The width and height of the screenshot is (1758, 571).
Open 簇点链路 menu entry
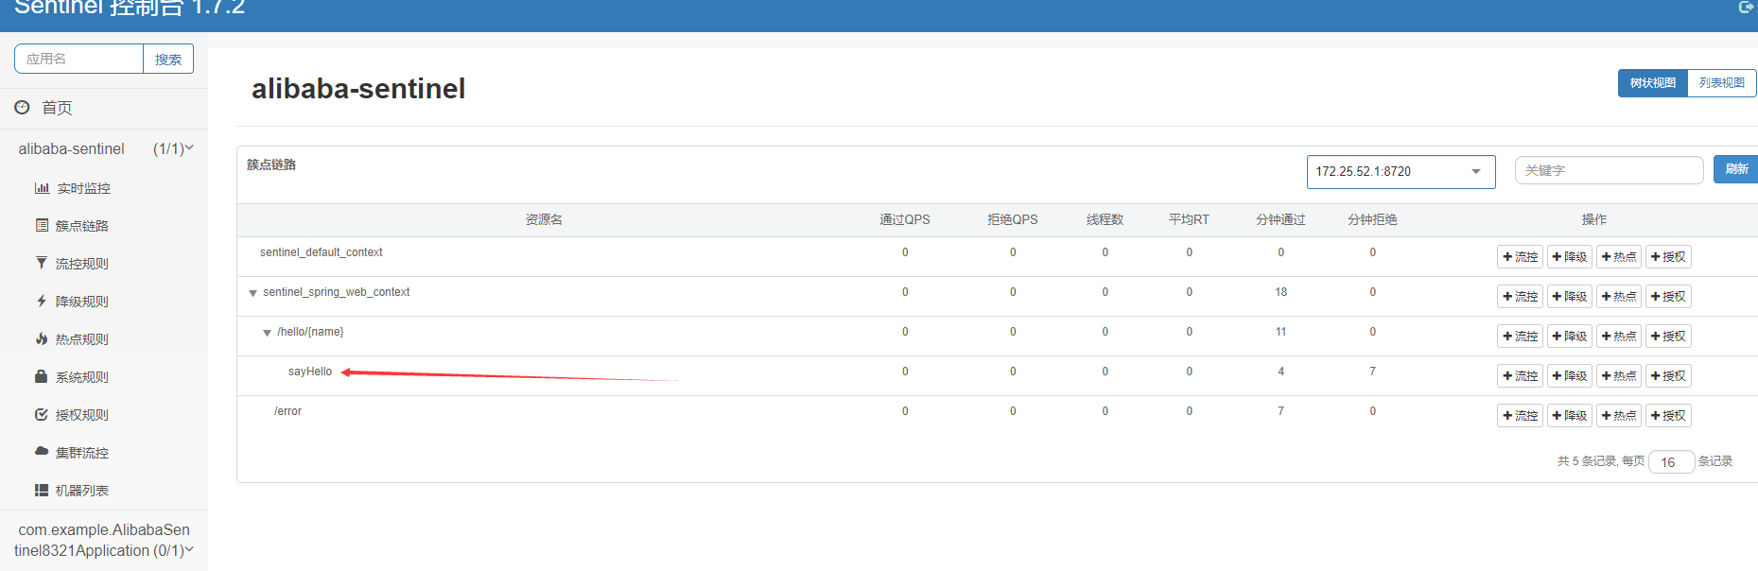click(82, 226)
